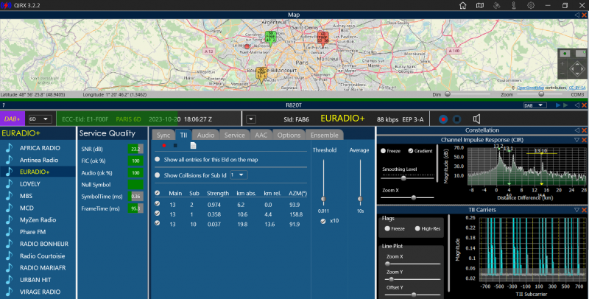
Task: Close the Map panel with orange X
Action: pos(584,15)
